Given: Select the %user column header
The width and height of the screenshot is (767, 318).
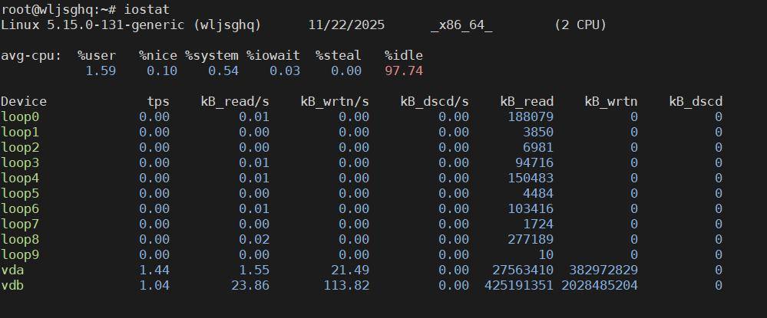Looking at the screenshot, I should pyautogui.click(x=97, y=56).
